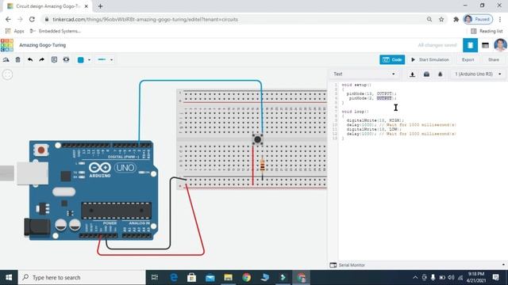Click the zoom to fit button
The width and height of the screenshot is (508, 285).
pyautogui.click(x=7, y=74)
